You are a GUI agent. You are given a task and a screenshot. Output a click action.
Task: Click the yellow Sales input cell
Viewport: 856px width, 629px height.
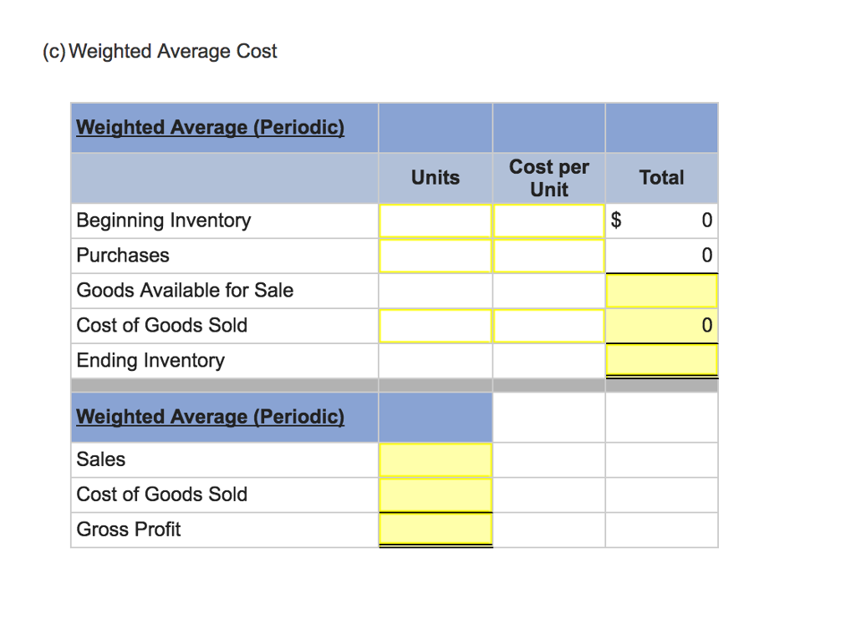pyautogui.click(x=435, y=459)
